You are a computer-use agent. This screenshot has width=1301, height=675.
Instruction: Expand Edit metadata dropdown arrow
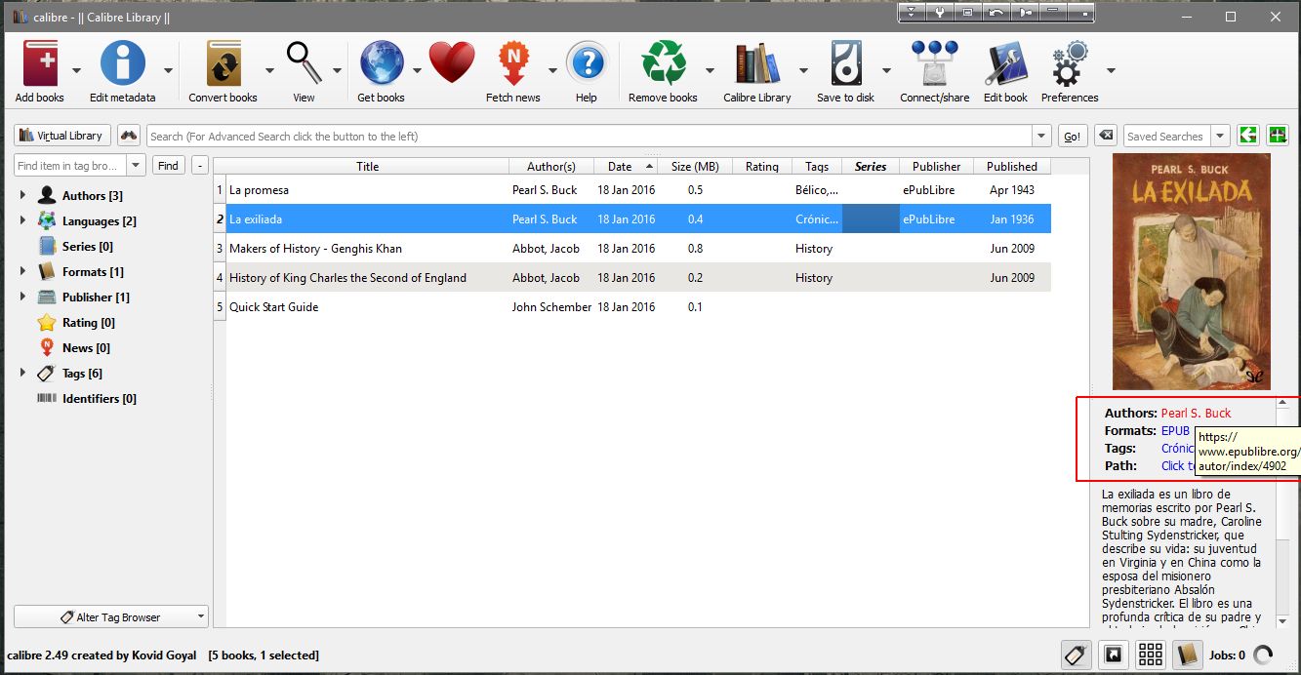168,70
